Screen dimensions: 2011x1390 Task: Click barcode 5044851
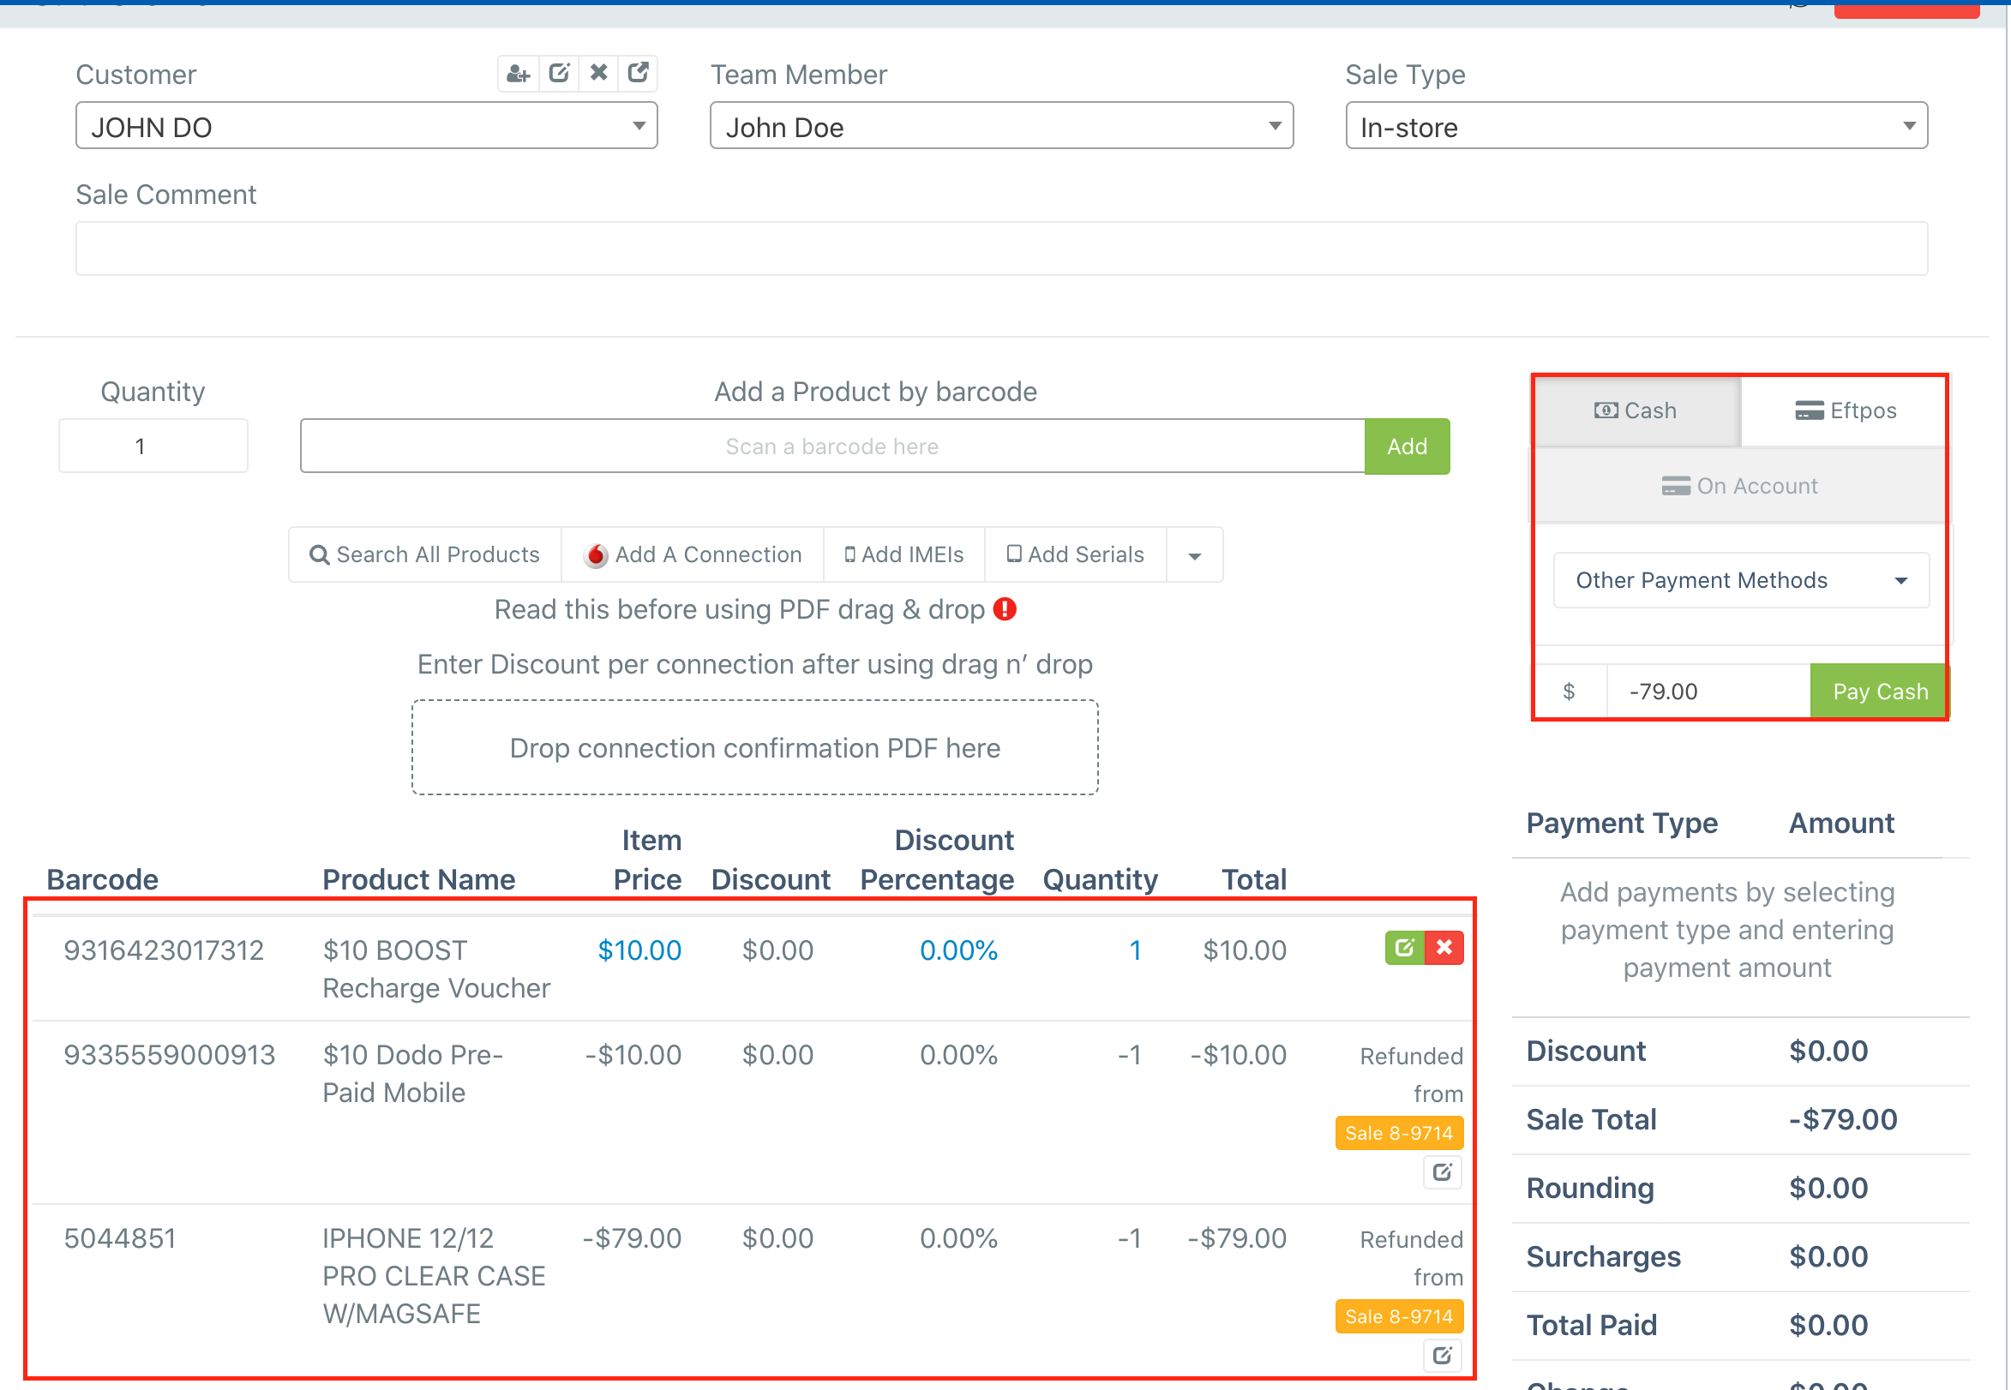[120, 1238]
